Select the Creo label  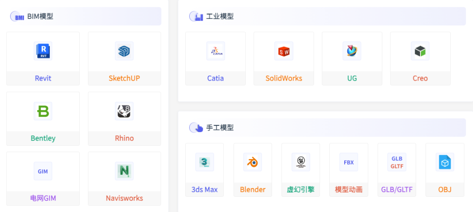point(420,78)
